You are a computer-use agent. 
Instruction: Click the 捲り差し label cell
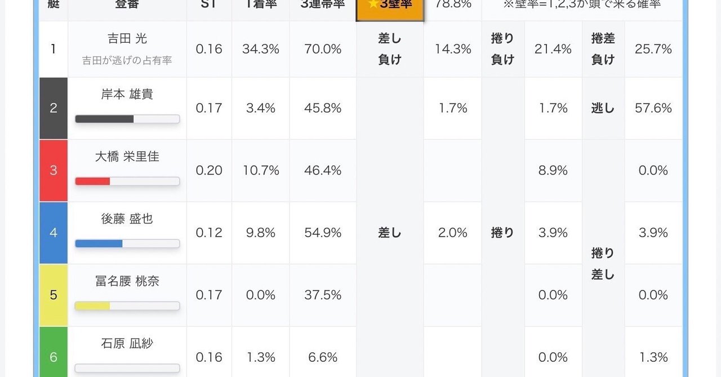point(603,263)
